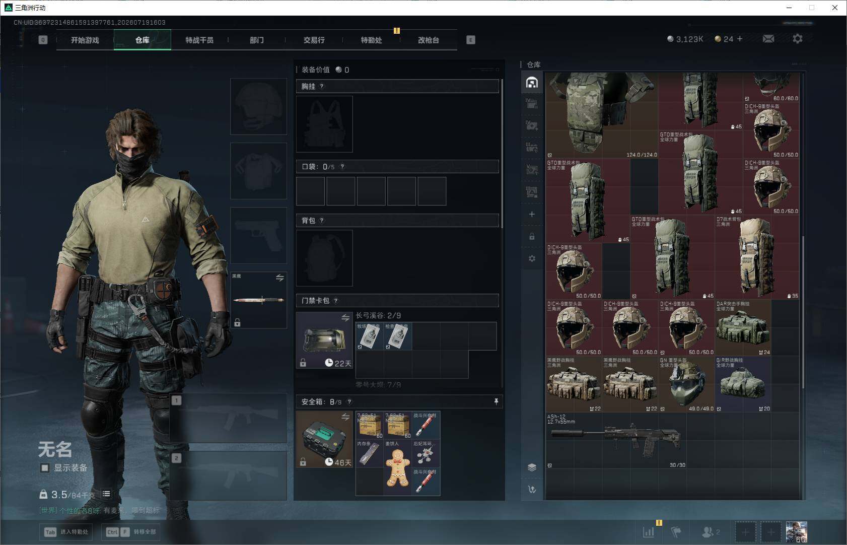Click the plus icon to add currency
Screen dimensions: 847x545
click(740, 39)
